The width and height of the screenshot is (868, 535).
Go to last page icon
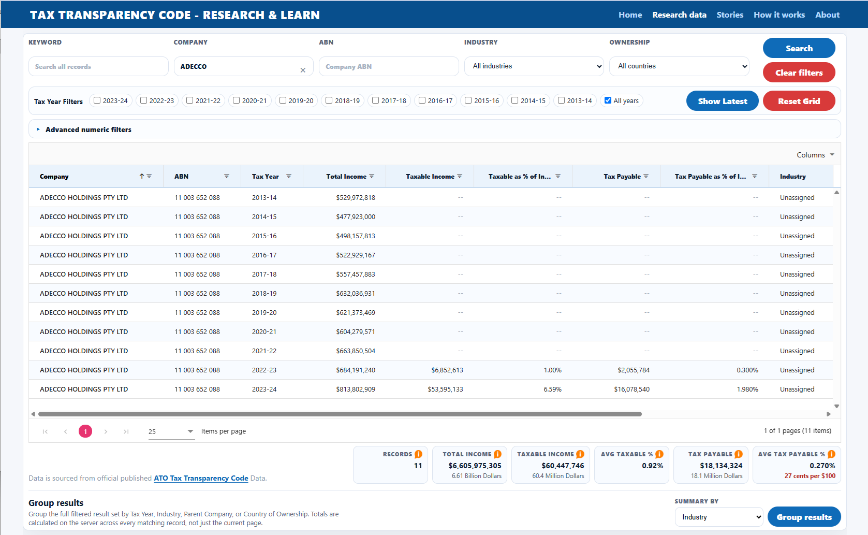[126, 431]
